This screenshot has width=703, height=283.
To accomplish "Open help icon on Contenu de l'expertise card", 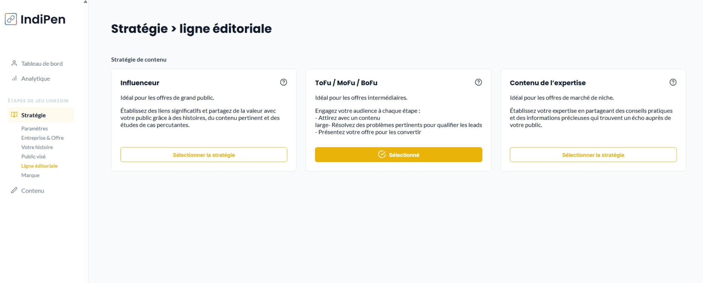I will 673,82.
